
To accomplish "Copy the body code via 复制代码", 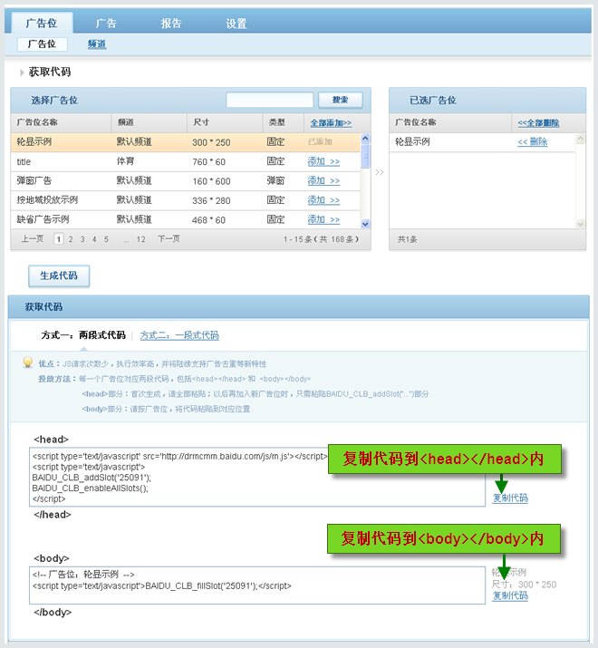I will [x=510, y=595].
